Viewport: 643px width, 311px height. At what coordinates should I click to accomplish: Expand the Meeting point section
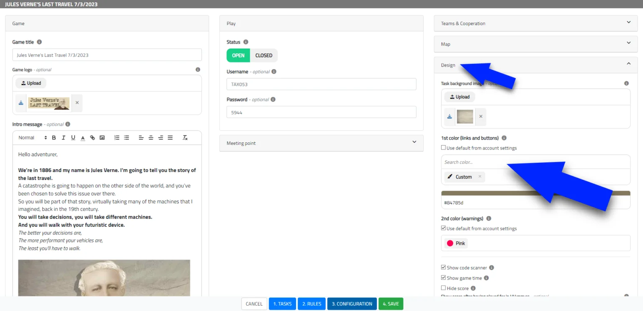(321, 143)
